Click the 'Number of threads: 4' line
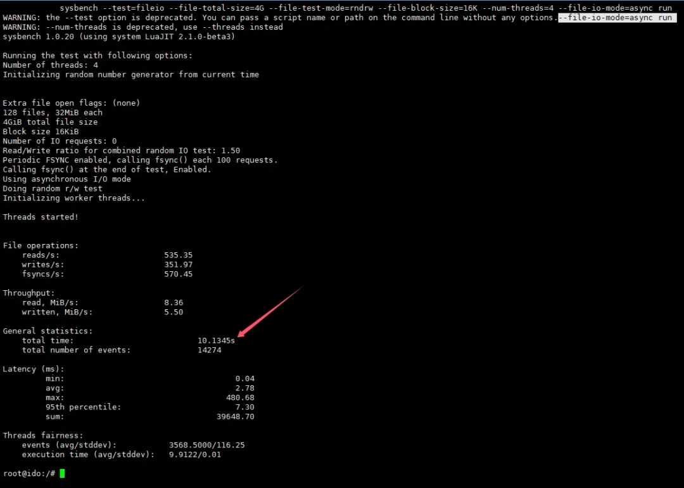Viewport: 684px width, 488px height. pyautogui.click(x=50, y=65)
